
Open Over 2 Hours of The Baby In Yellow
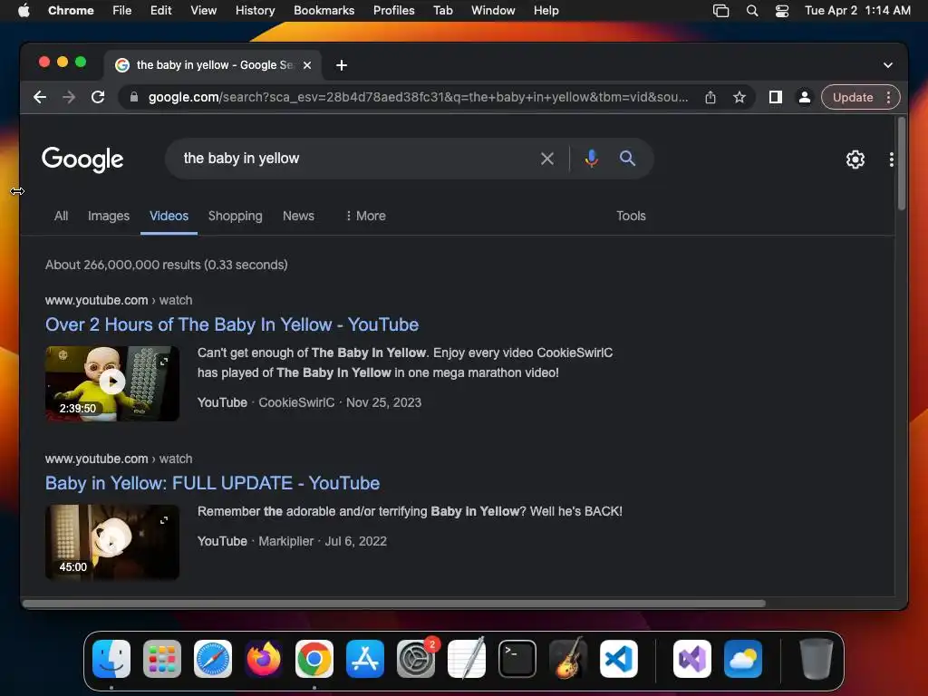[x=232, y=325]
